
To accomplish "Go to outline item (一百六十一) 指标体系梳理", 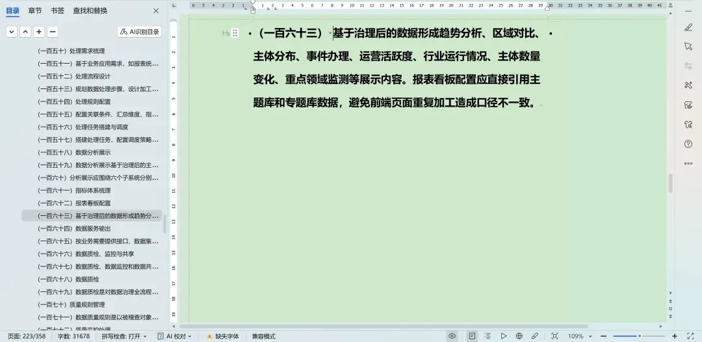I will [74, 191].
